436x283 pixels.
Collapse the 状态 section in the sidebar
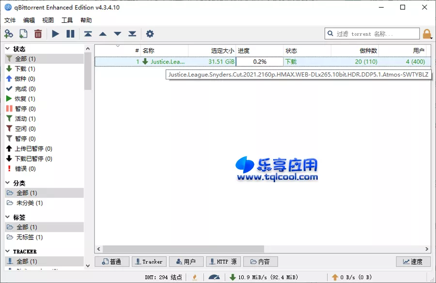coord(7,48)
